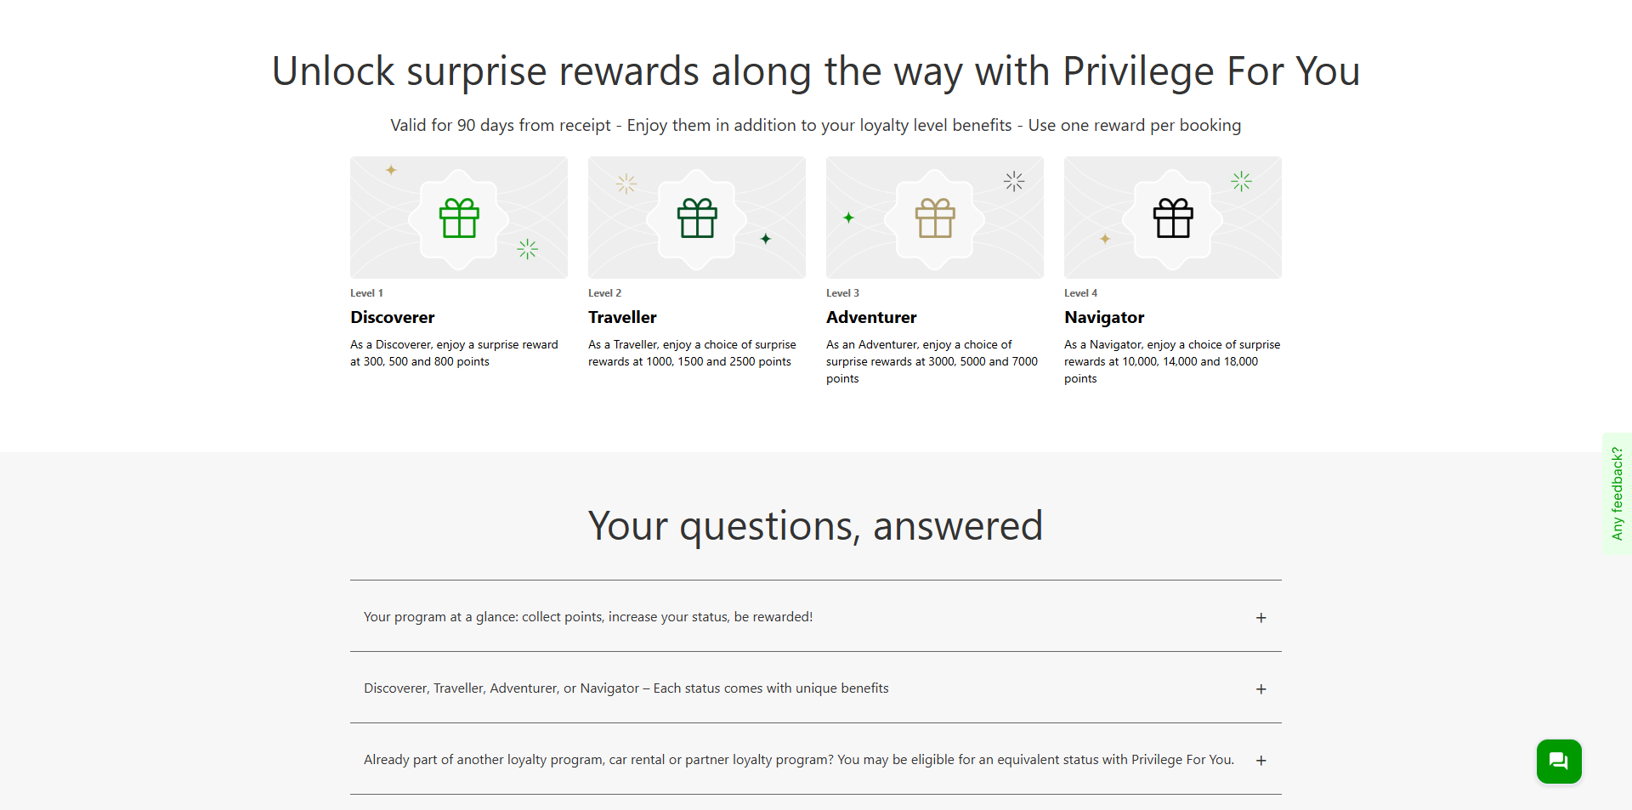Click the Navigator level heading
The width and height of the screenshot is (1632, 810).
[x=1104, y=317]
